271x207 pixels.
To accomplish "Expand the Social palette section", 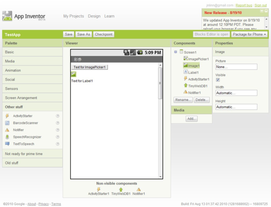I will coord(33,80).
